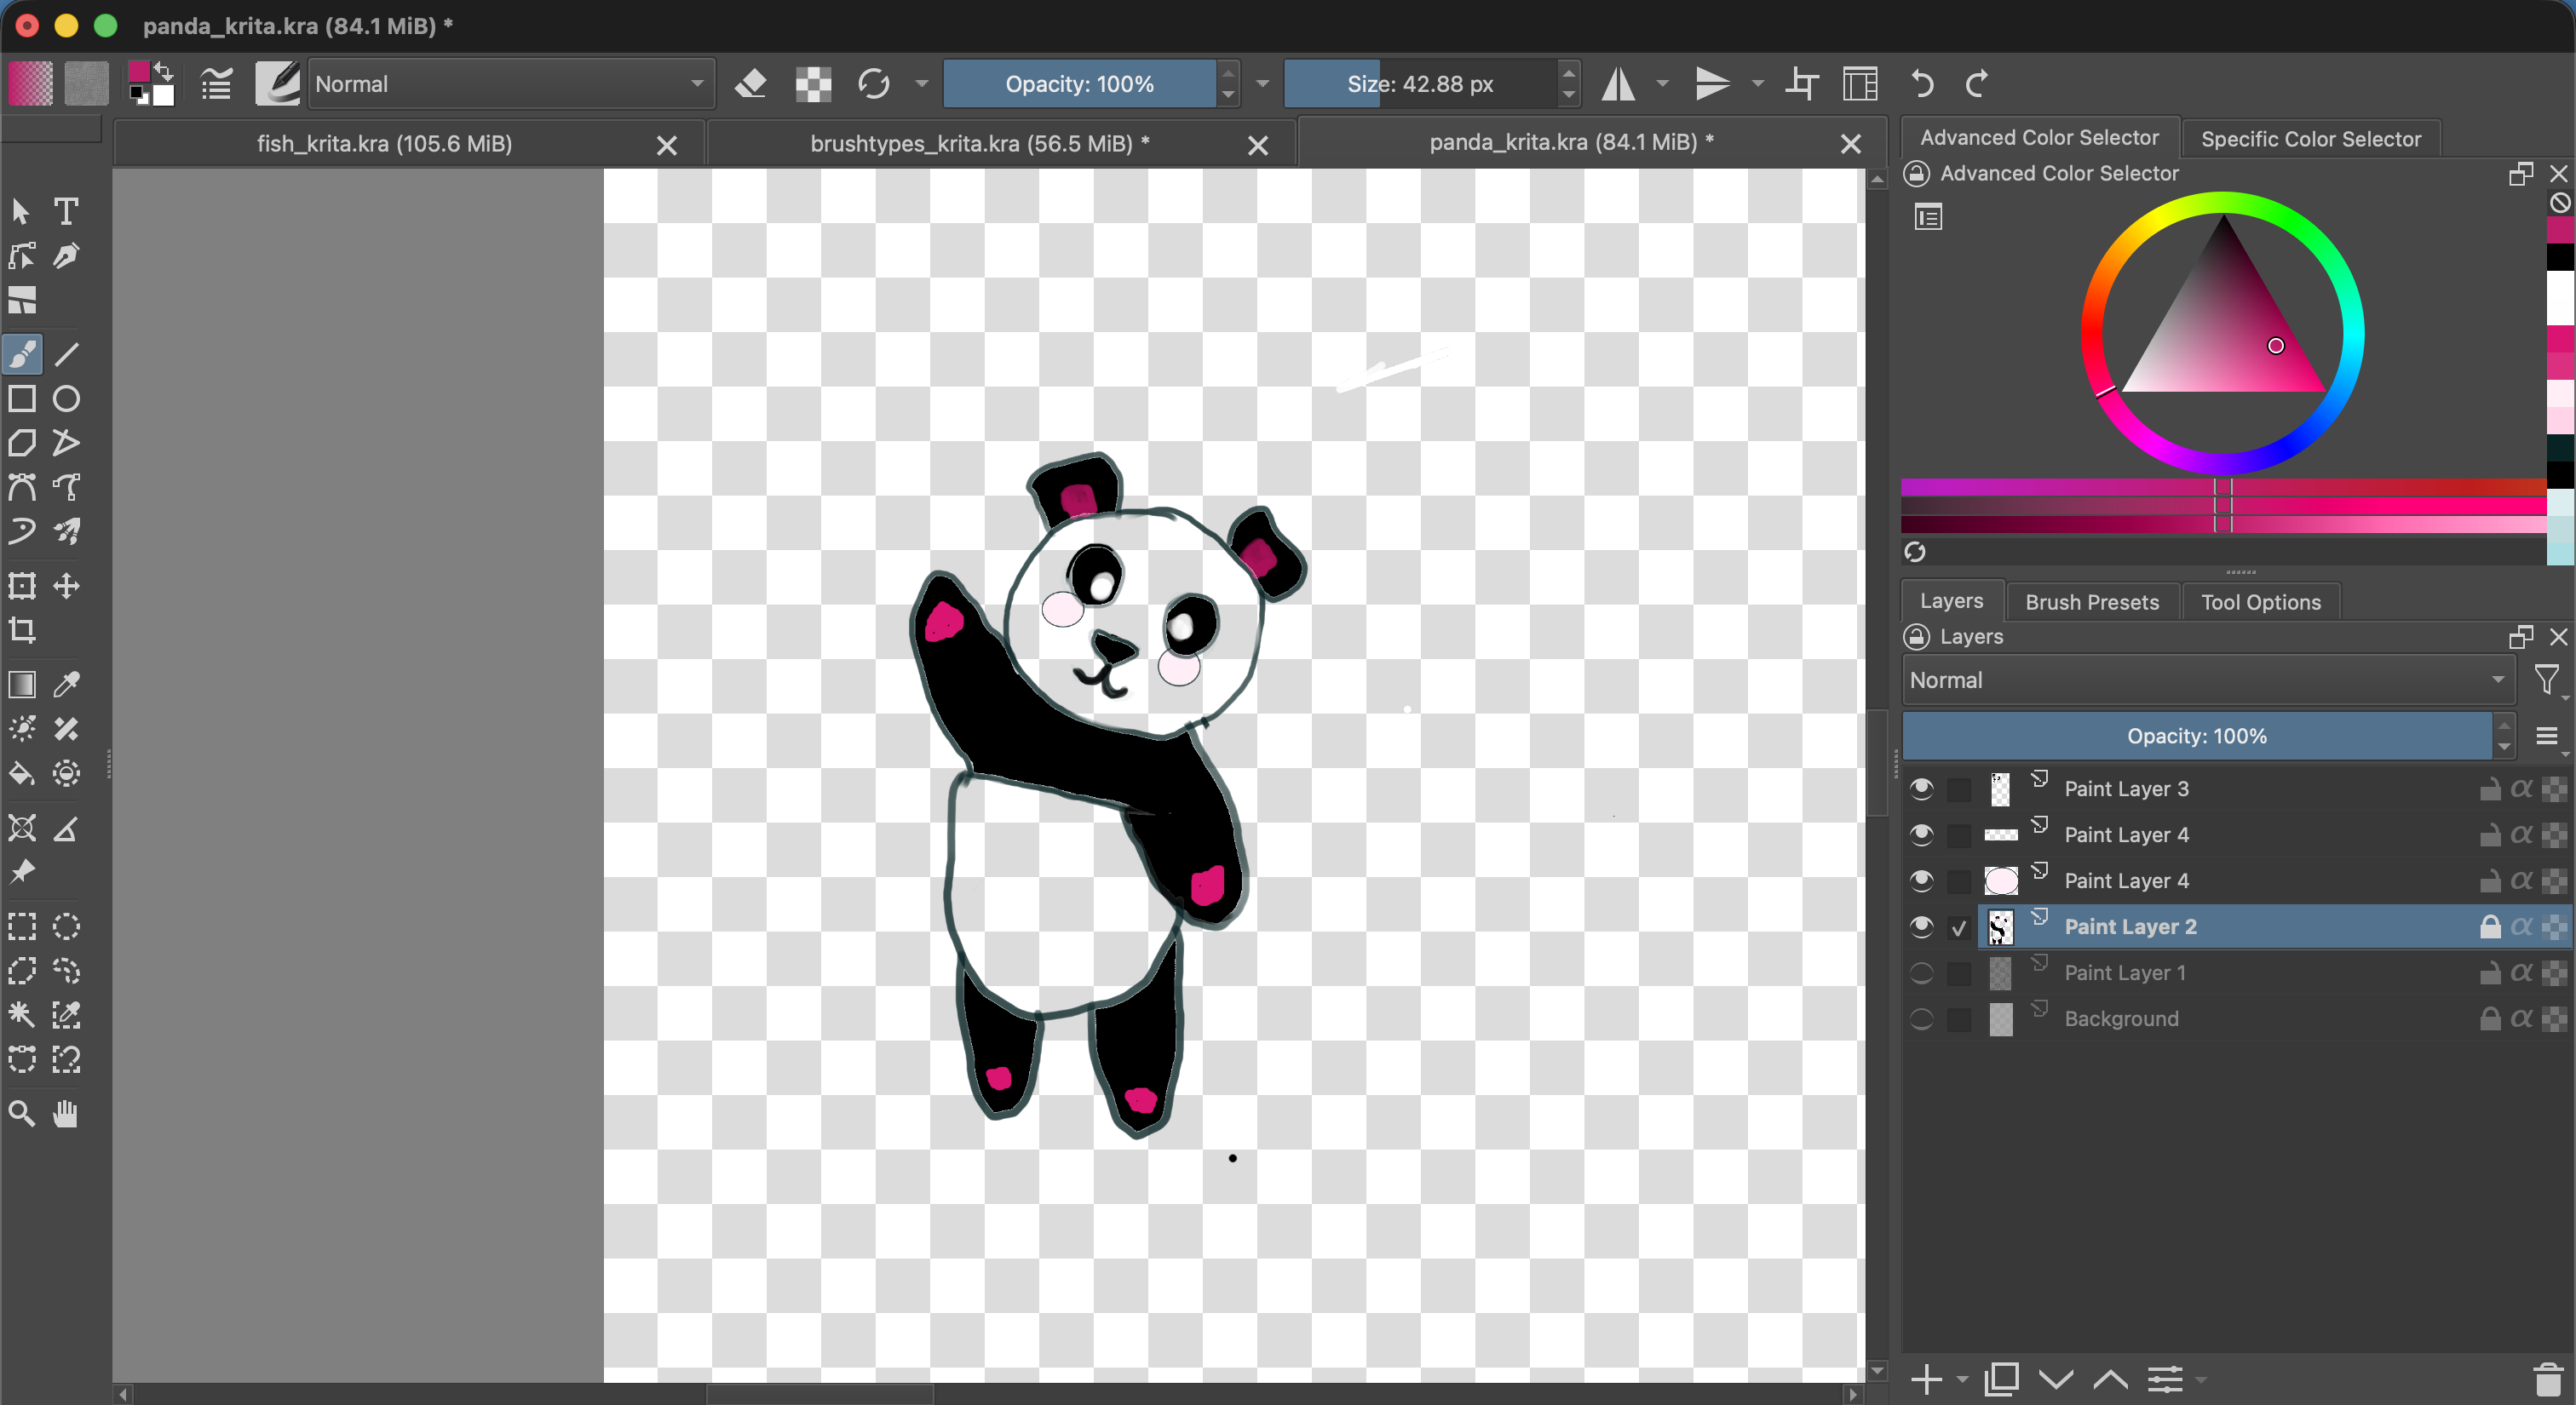Select the Bezier Curve tool
Screen dimensions: 2576x1405
click(x=22, y=487)
